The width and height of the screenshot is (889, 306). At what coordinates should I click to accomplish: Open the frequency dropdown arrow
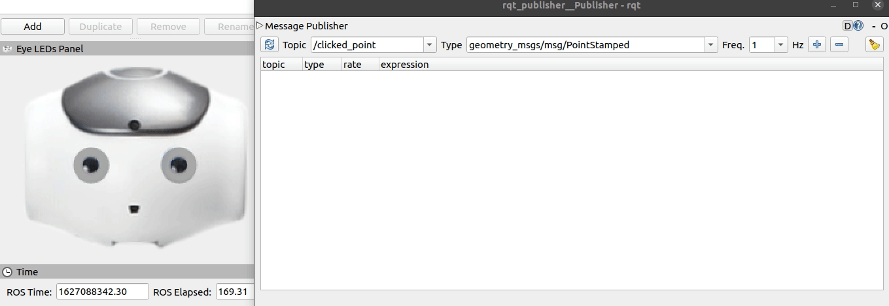point(781,45)
